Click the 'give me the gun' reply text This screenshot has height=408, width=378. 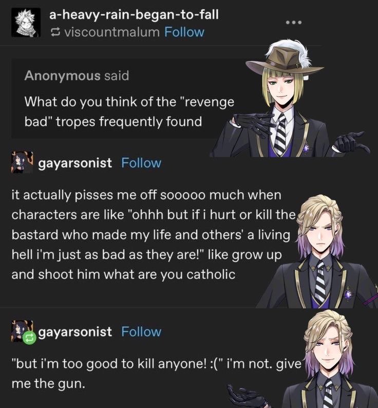coord(156,374)
